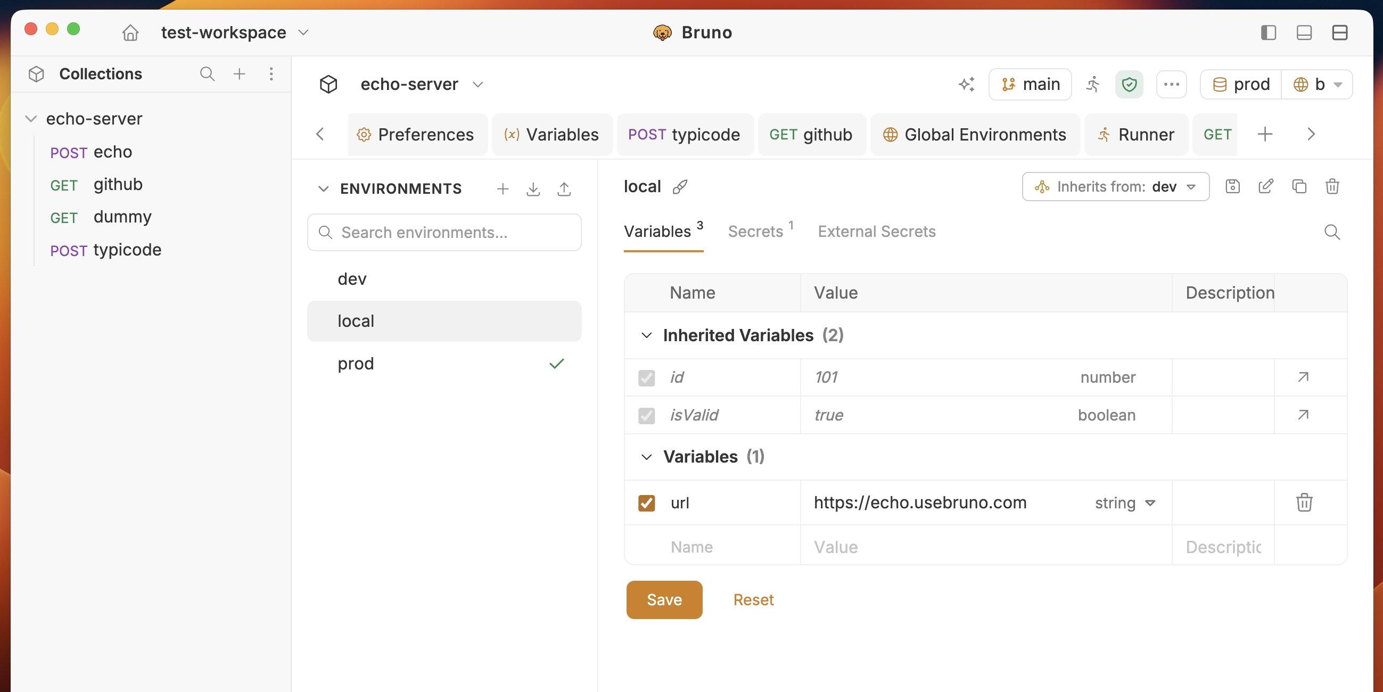
Task: Switch to the External Secrets tab
Action: pos(876,232)
